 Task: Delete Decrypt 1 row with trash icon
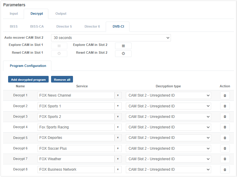tap(225, 95)
